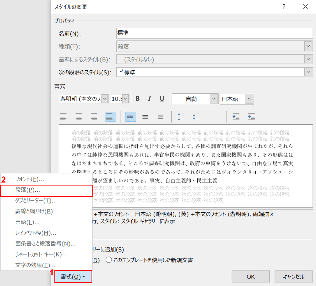
Task: Toggle Bold formatting button
Action: tap(138, 99)
